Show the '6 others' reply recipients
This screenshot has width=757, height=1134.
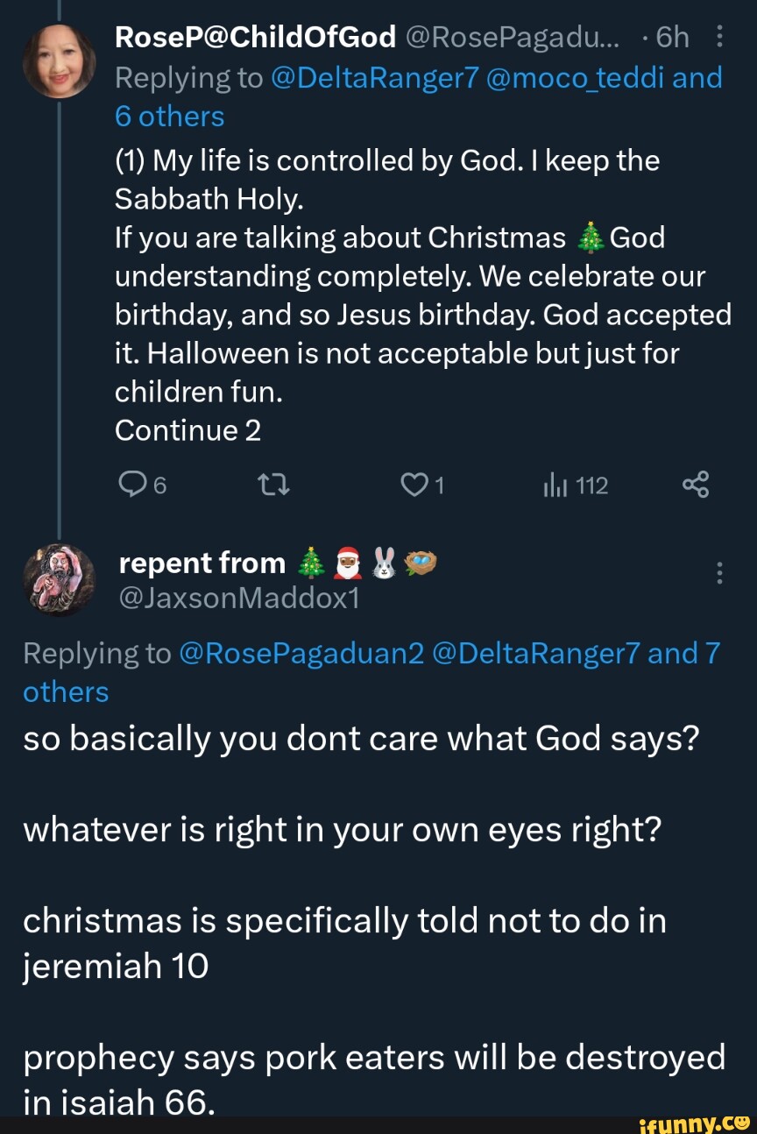point(169,117)
